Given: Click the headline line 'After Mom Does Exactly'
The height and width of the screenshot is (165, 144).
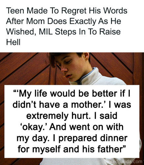Looking at the screenshot, I should [x=63, y=21].
